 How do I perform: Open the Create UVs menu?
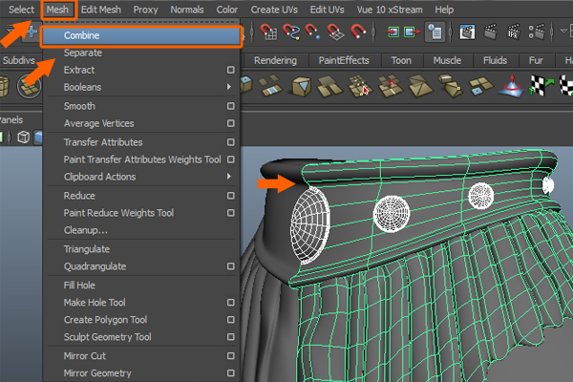273,10
